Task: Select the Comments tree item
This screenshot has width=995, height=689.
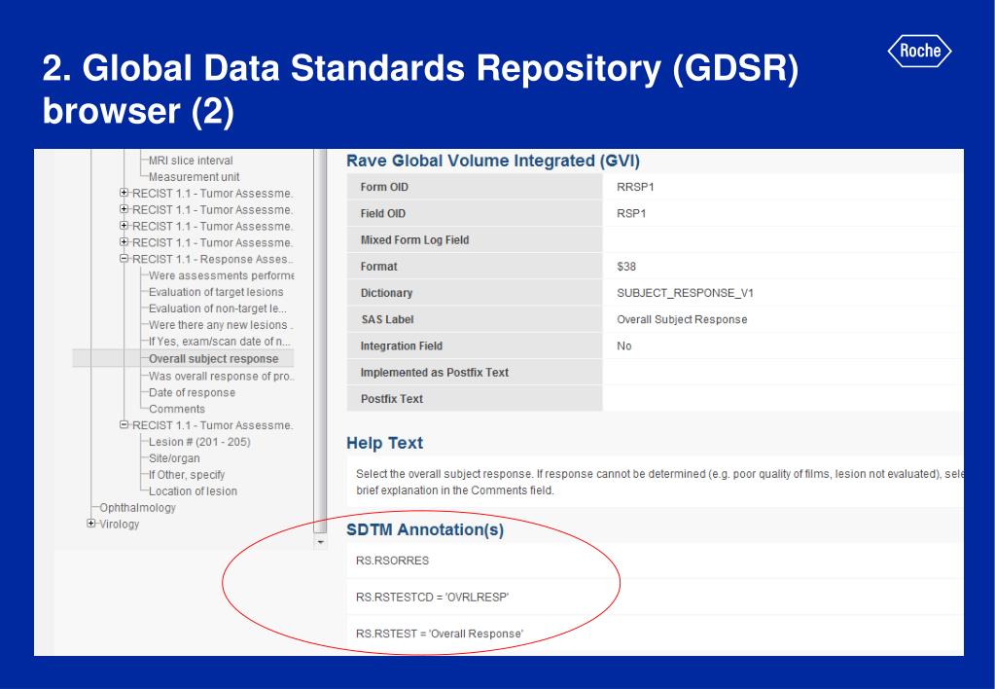Action: [176, 409]
